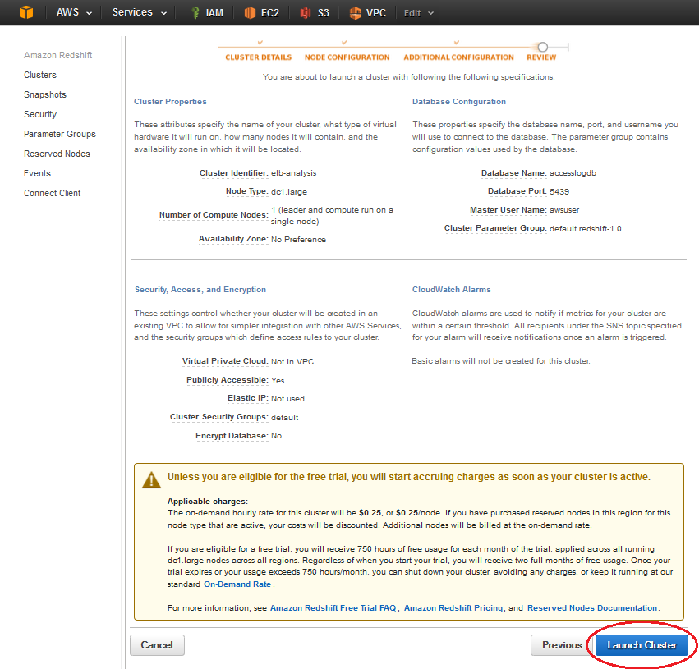Click the Publicly Accessible label
The height and width of the screenshot is (669, 699).
(228, 379)
